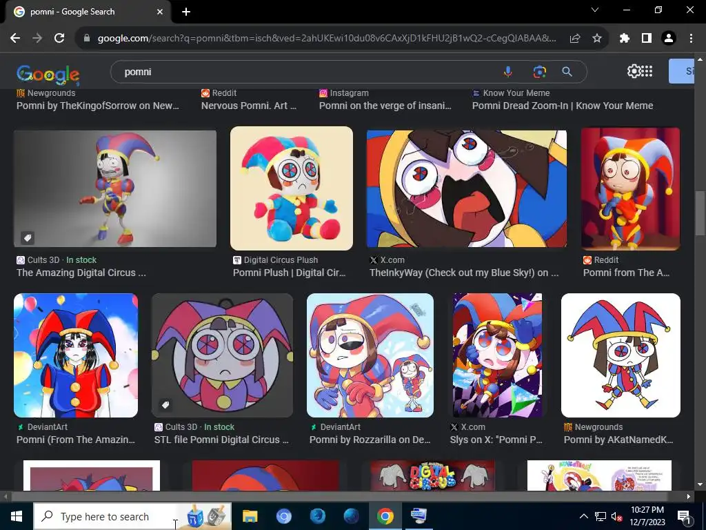706x530 pixels.
Task: Search by image with the Lens icon
Action: click(539, 72)
